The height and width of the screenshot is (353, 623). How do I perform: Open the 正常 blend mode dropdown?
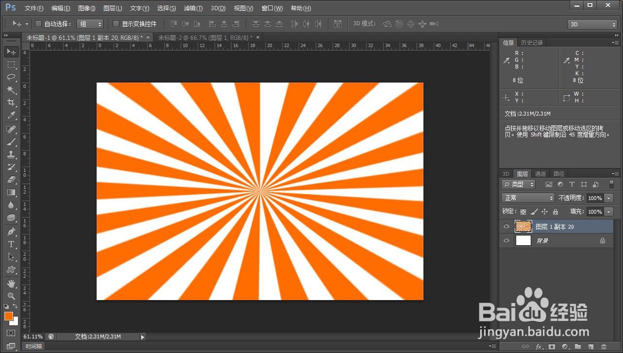tap(528, 198)
